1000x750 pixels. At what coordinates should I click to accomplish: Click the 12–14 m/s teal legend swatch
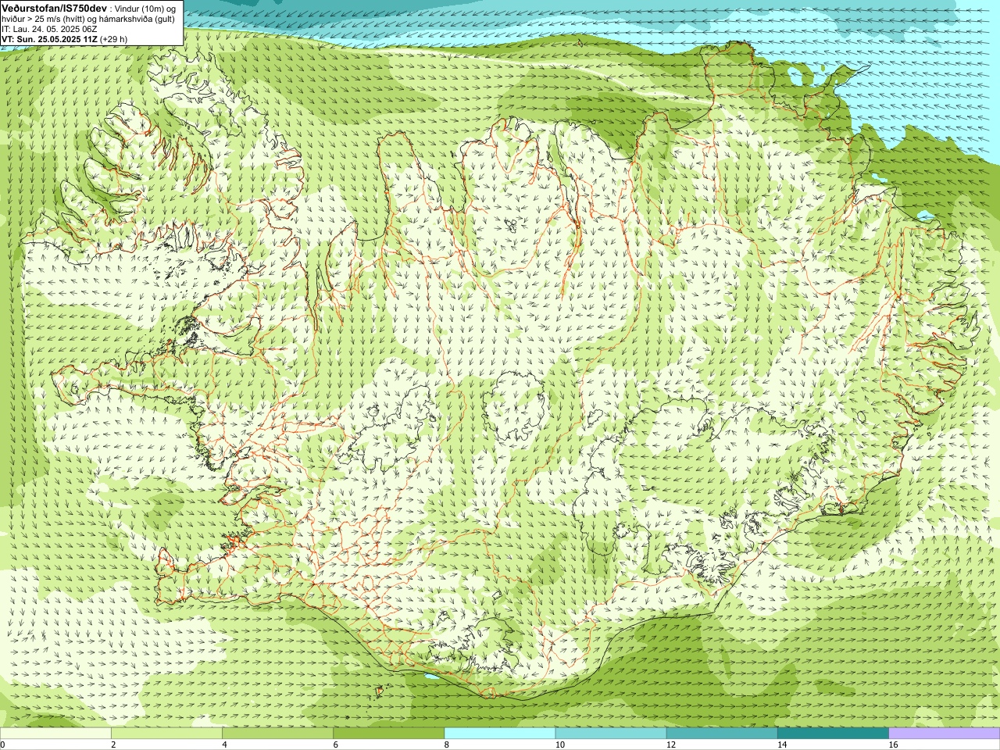pyautogui.click(x=722, y=734)
